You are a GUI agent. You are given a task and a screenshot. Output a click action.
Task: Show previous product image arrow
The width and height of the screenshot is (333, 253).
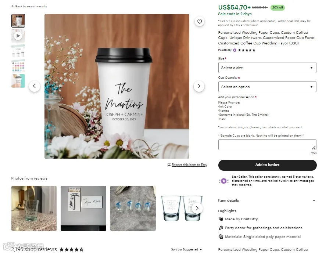35,86
